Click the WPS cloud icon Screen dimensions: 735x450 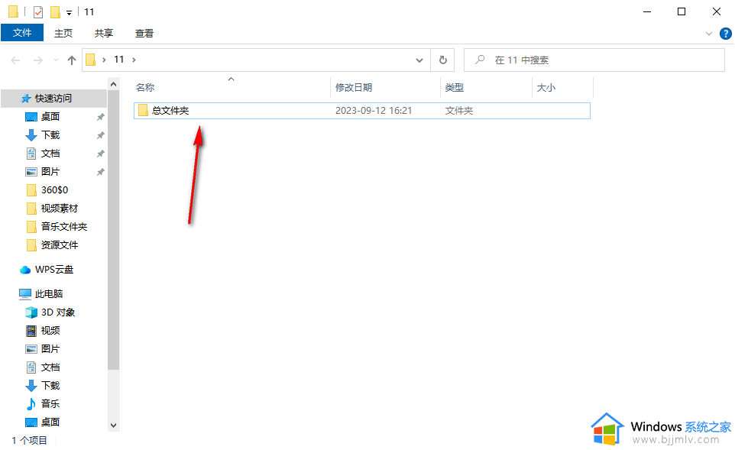tap(25, 270)
